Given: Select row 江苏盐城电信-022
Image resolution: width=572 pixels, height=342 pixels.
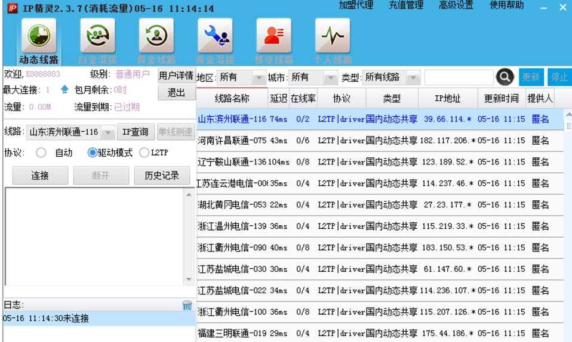Looking at the screenshot, I should pos(380,291).
